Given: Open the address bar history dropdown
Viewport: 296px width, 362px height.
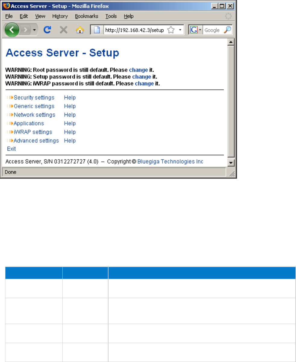Looking at the screenshot, I should (x=180, y=30).
